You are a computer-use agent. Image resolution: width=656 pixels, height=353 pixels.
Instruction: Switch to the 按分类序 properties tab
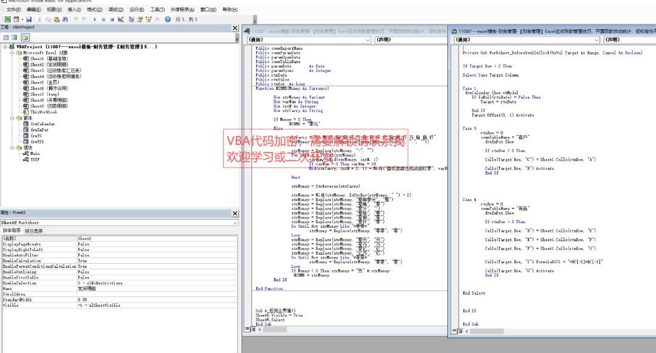(33, 231)
